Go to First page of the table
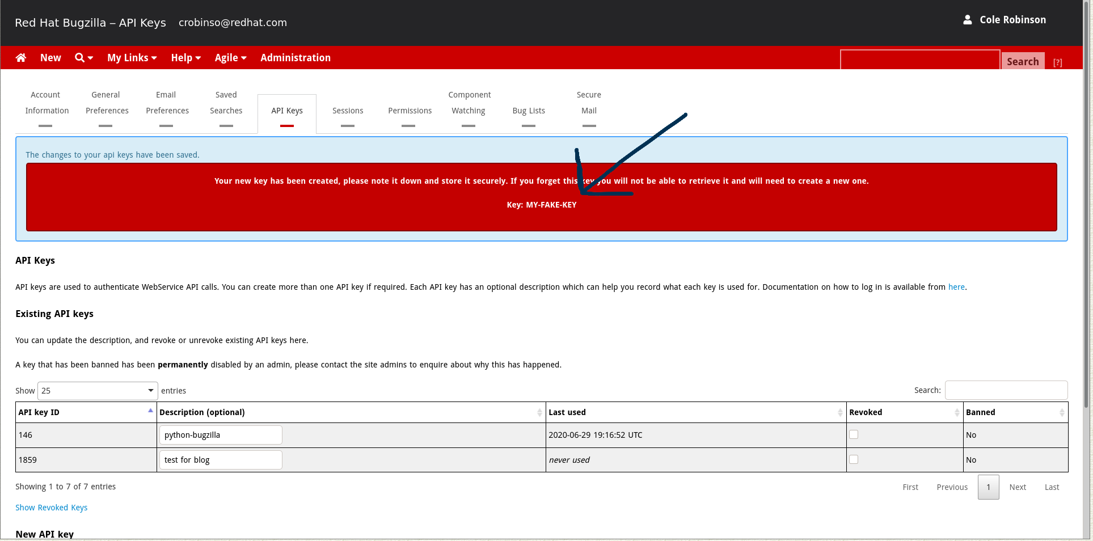 pyautogui.click(x=910, y=487)
